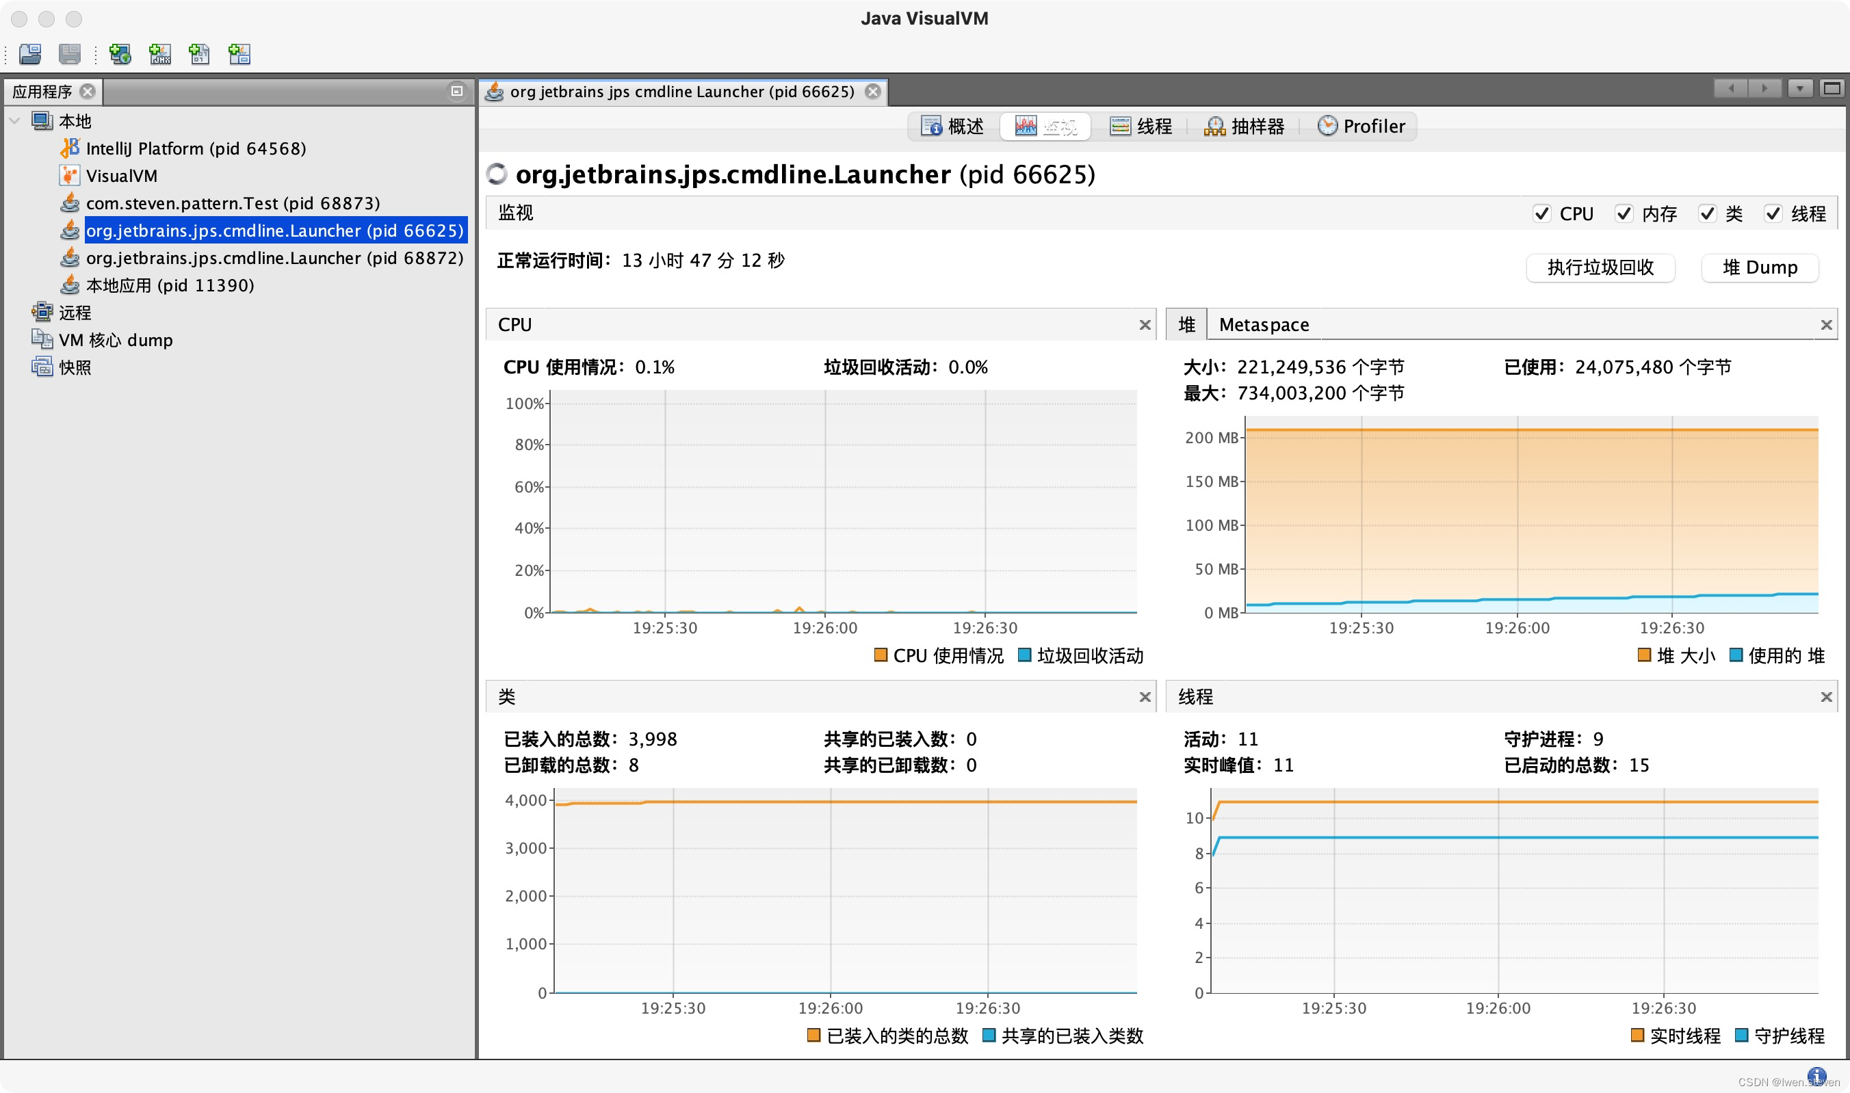Screen dimensions: 1850x1093
Task: Select VisualVM in application tree
Action: pyautogui.click(x=122, y=175)
